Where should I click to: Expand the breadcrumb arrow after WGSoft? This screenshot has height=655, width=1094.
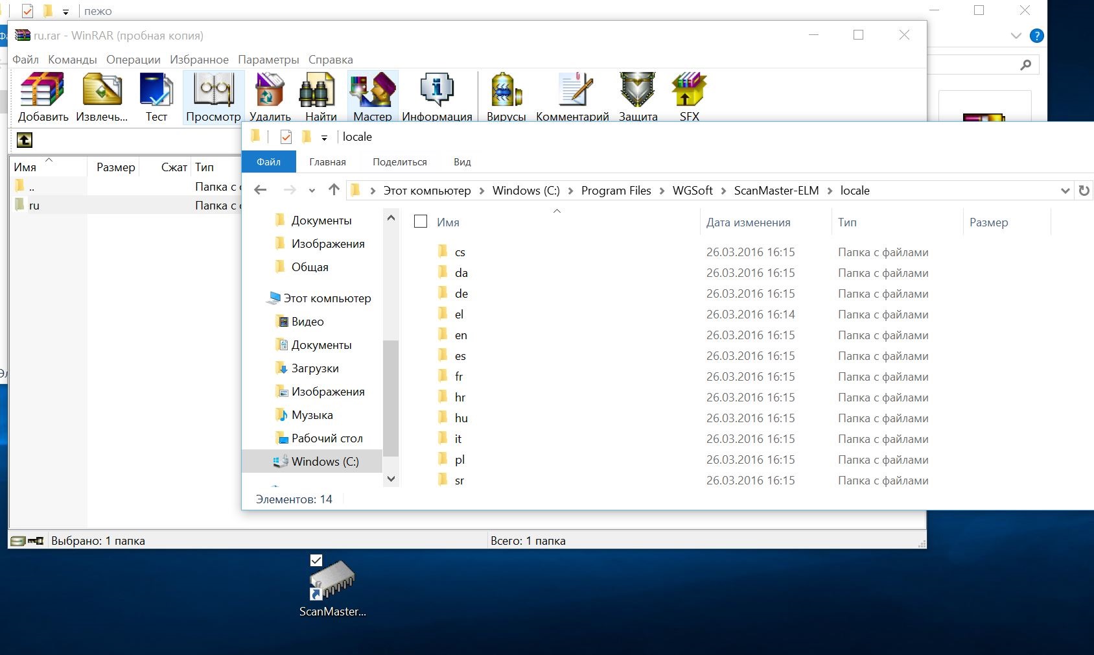[x=723, y=191]
